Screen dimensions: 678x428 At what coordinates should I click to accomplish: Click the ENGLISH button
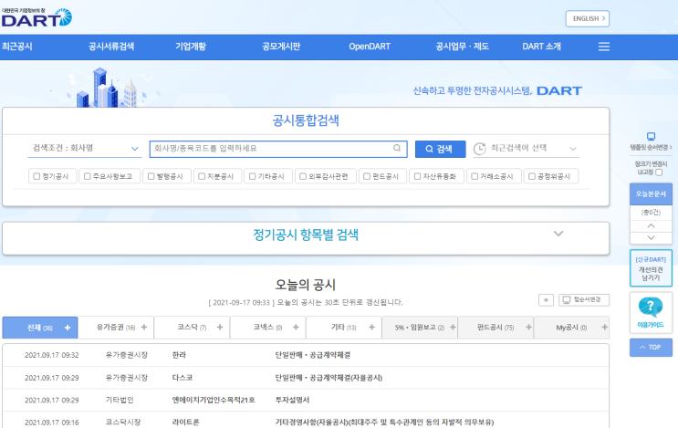click(x=587, y=18)
